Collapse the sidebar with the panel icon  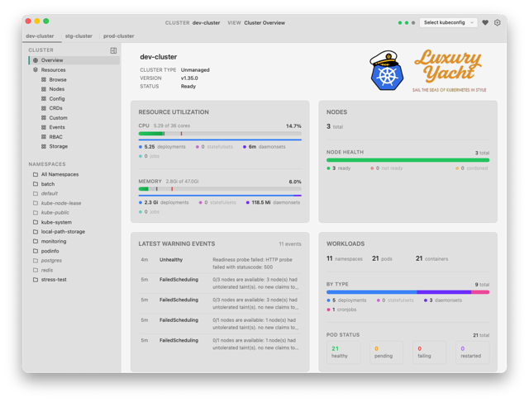(113, 50)
